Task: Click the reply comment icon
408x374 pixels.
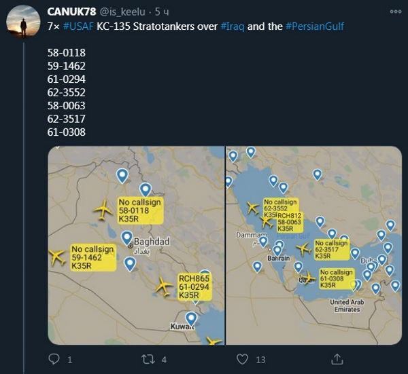Action: 56,358
